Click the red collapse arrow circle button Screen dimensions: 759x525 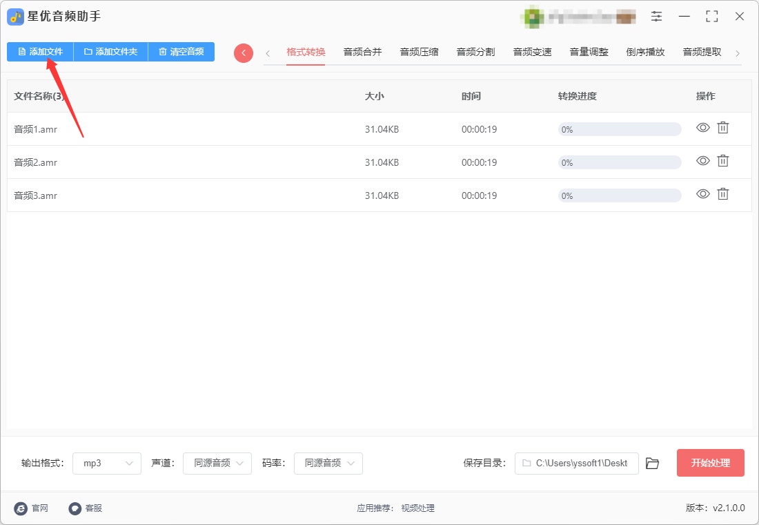coord(244,52)
